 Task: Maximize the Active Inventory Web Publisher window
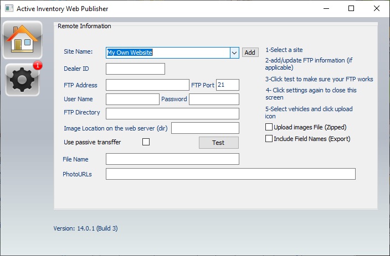[351, 8]
